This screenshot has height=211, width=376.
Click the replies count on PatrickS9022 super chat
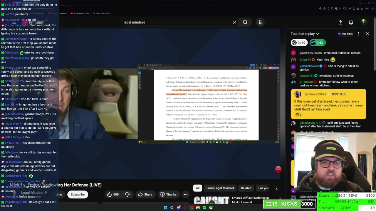click(298, 115)
